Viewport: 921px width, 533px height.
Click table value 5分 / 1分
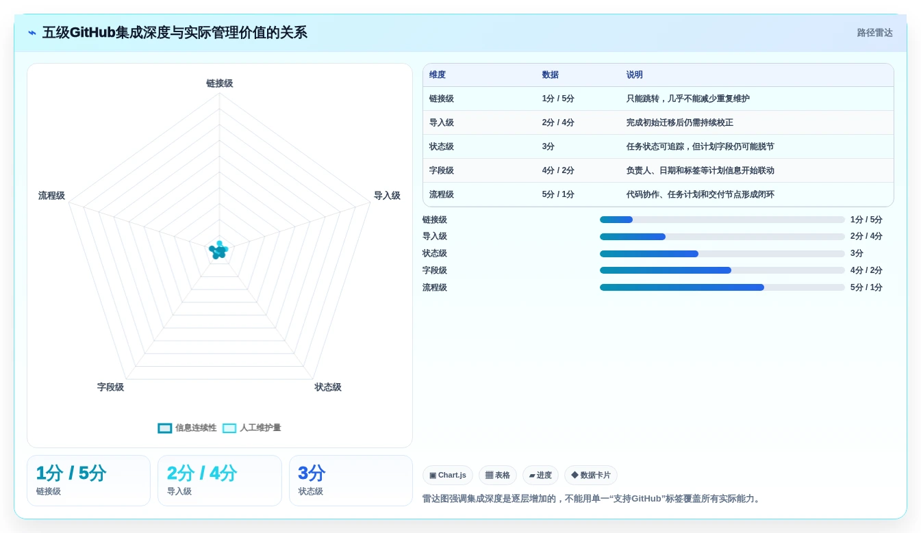(558, 194)
